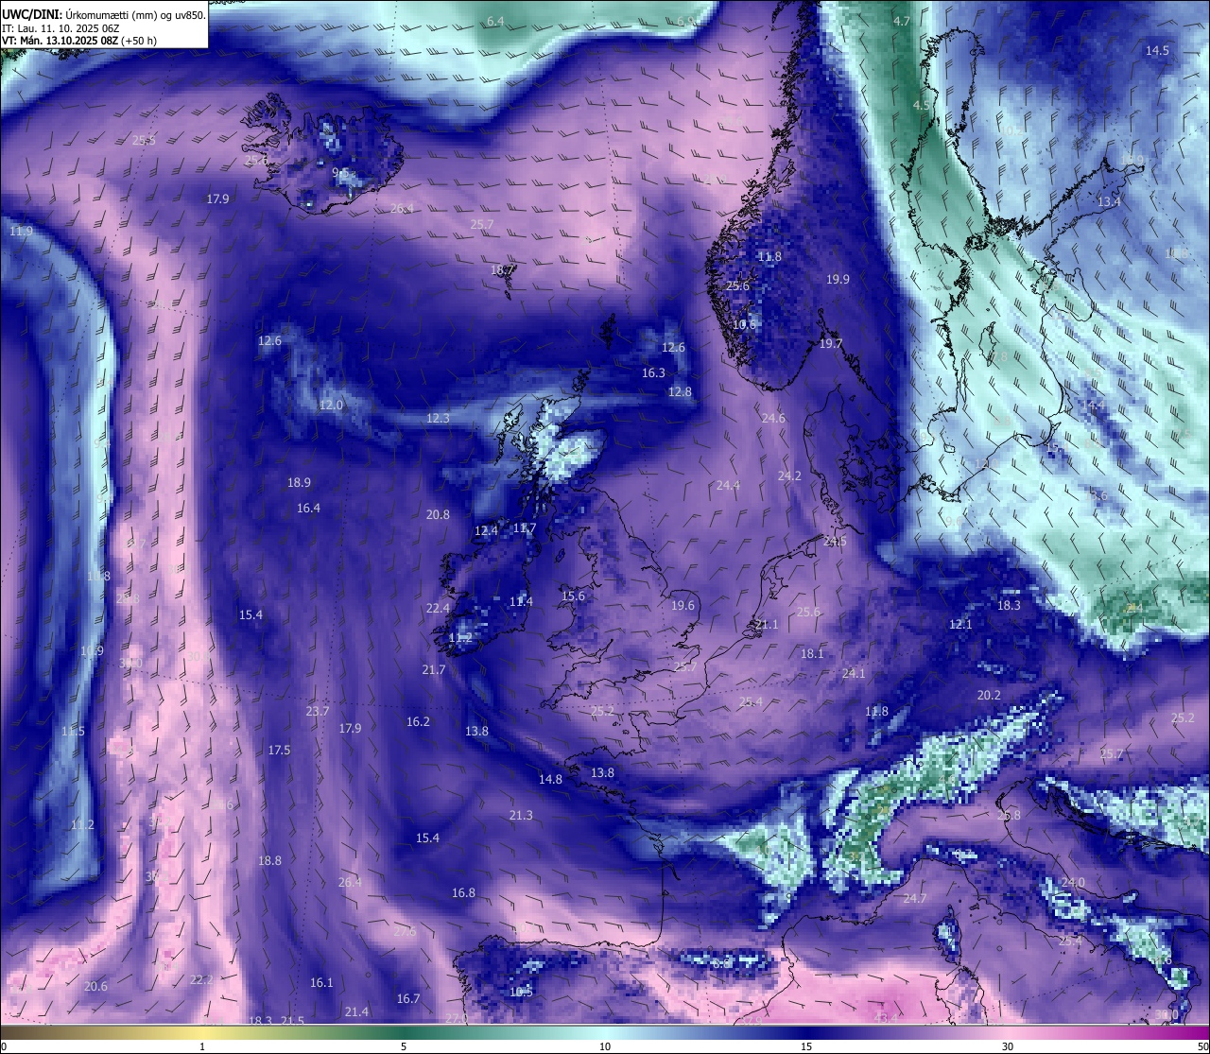Click the 19.7 value label
Screen dimensions: 1210x1054
pyautogui.click(x=830, y=344)
